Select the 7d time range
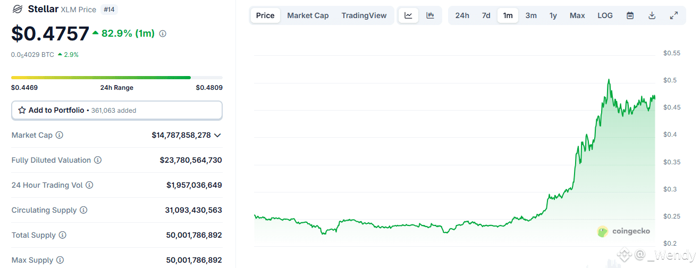Viewport: 700px width, 268px height. click(486, 15)
